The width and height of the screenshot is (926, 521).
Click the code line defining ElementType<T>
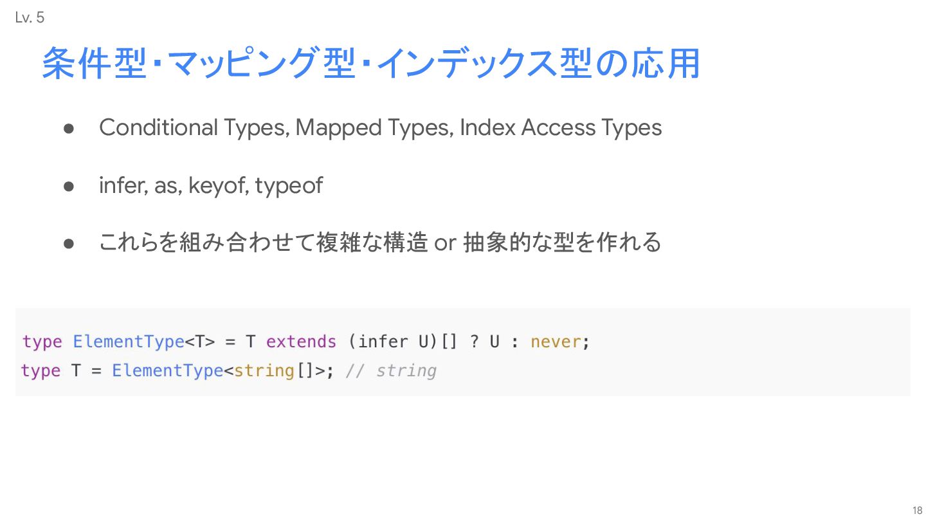[306, 342]
